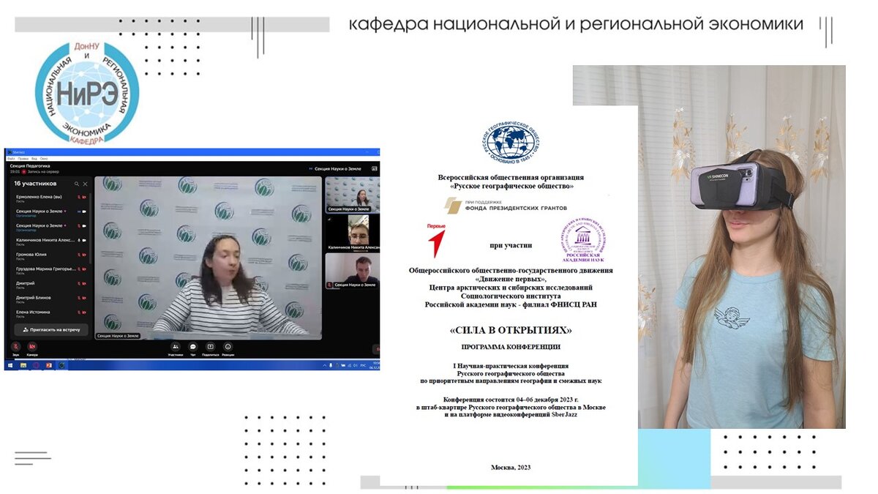Open the Участники participants button
This screenshot has height=494, width=878.
click(x=176, y=346)
